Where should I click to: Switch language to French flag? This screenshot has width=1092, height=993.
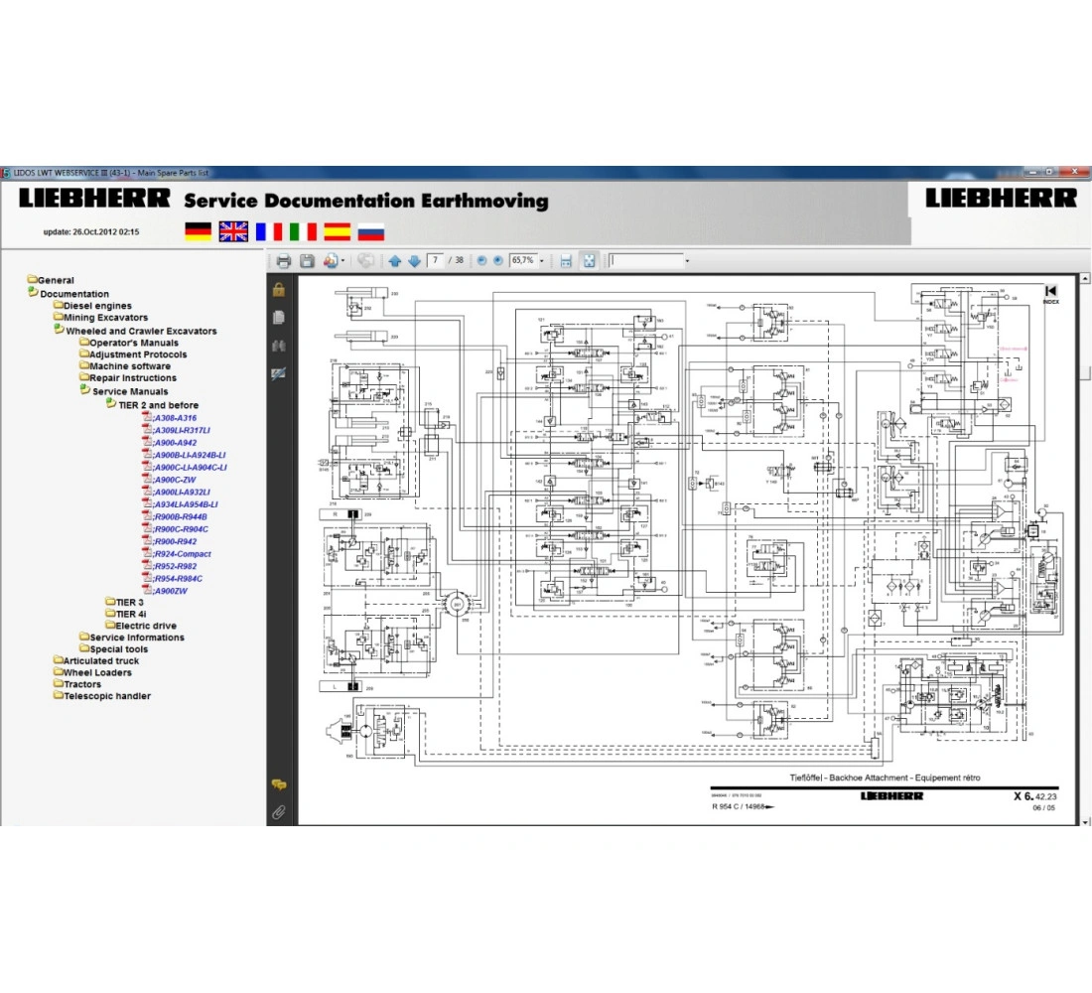coord(269,231)
